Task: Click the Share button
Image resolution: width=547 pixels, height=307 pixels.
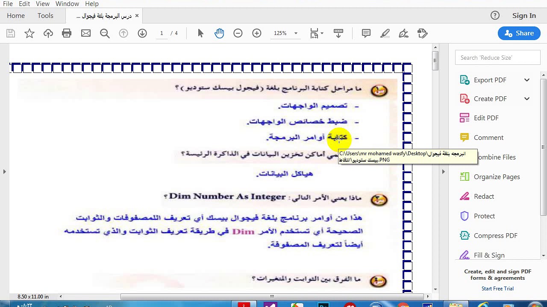Action: point(519,33)
